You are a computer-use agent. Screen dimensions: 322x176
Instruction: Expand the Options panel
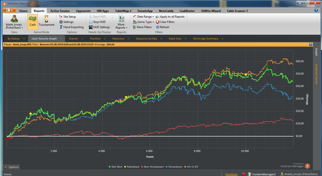(x=11, y=167)
